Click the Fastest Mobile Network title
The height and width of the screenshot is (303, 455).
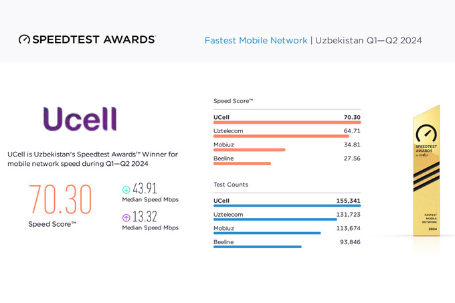254,40
